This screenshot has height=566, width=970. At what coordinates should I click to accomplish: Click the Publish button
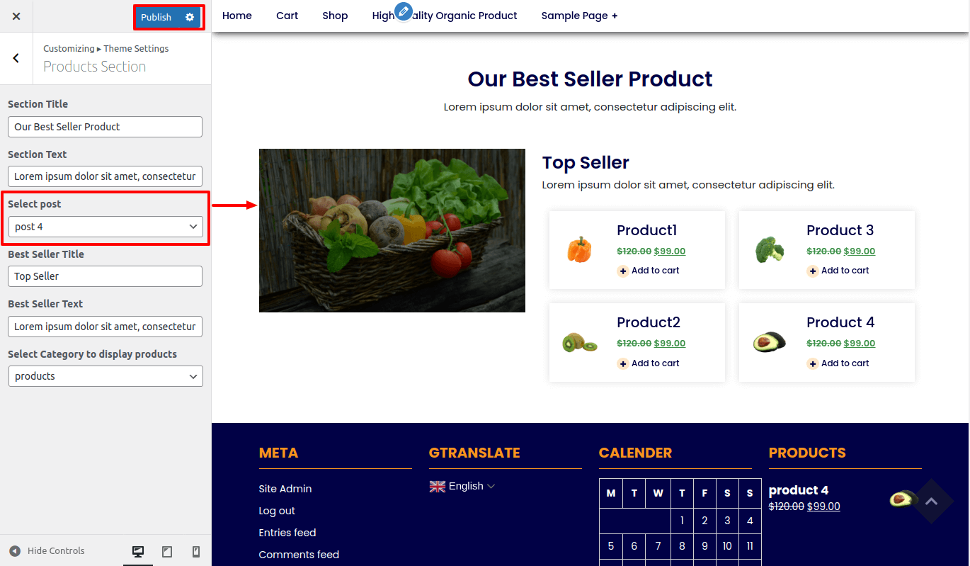click(156, 17)
